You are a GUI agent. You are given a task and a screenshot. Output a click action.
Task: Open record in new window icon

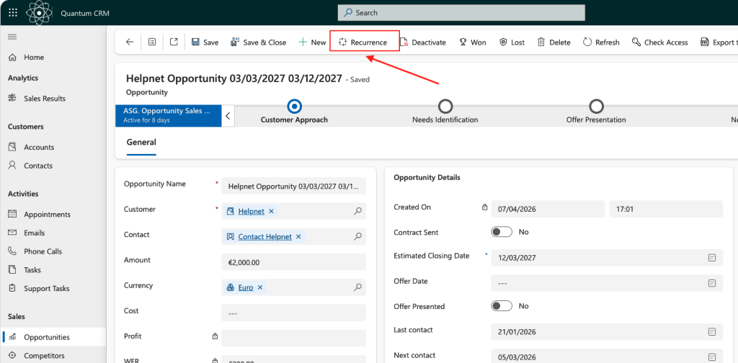tap(174, 42)
